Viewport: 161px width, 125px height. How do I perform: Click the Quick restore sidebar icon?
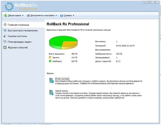pyautogui.click(x=5, y=30)
